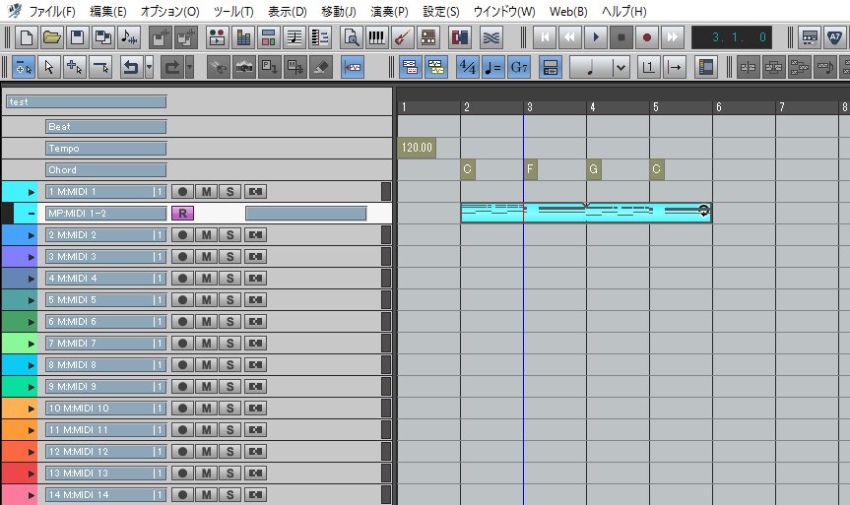The height and width of the screenshot is (505, 850).
Task: Select the line-cursor tool
Action: 100,68
